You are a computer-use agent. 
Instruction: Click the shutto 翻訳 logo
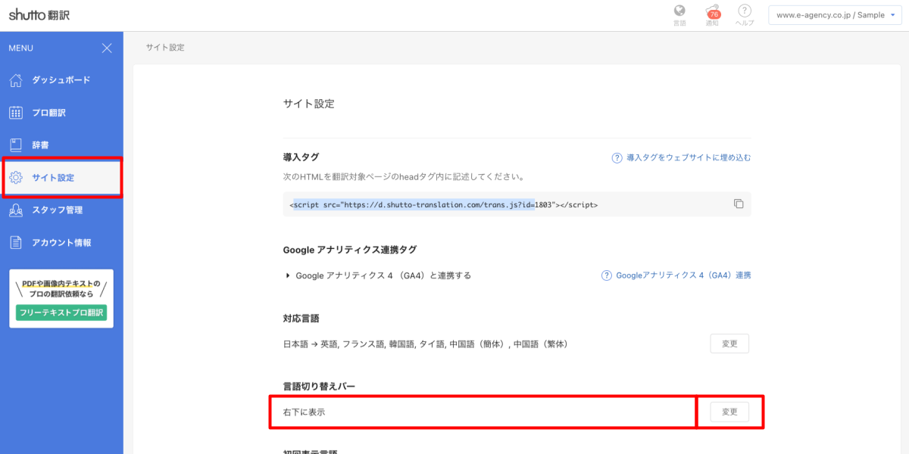(x=39, y=14)
